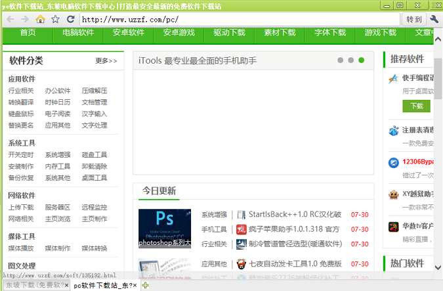Open the 首页 navigation item
The image size is (443, 291).
[28, 33]
